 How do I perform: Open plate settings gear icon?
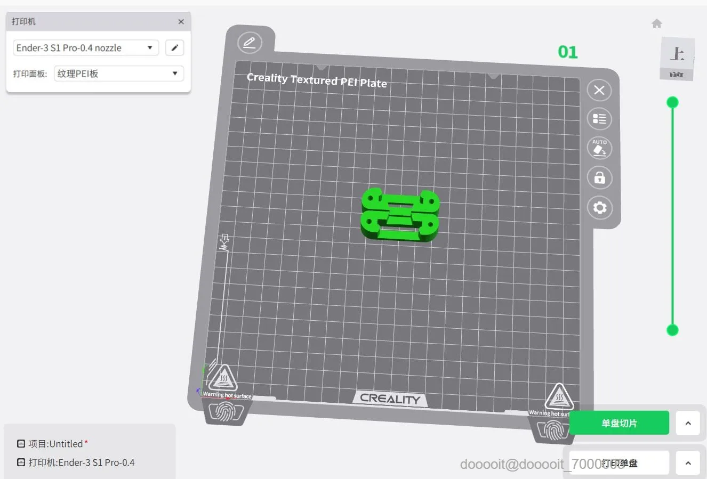[600, 207]
